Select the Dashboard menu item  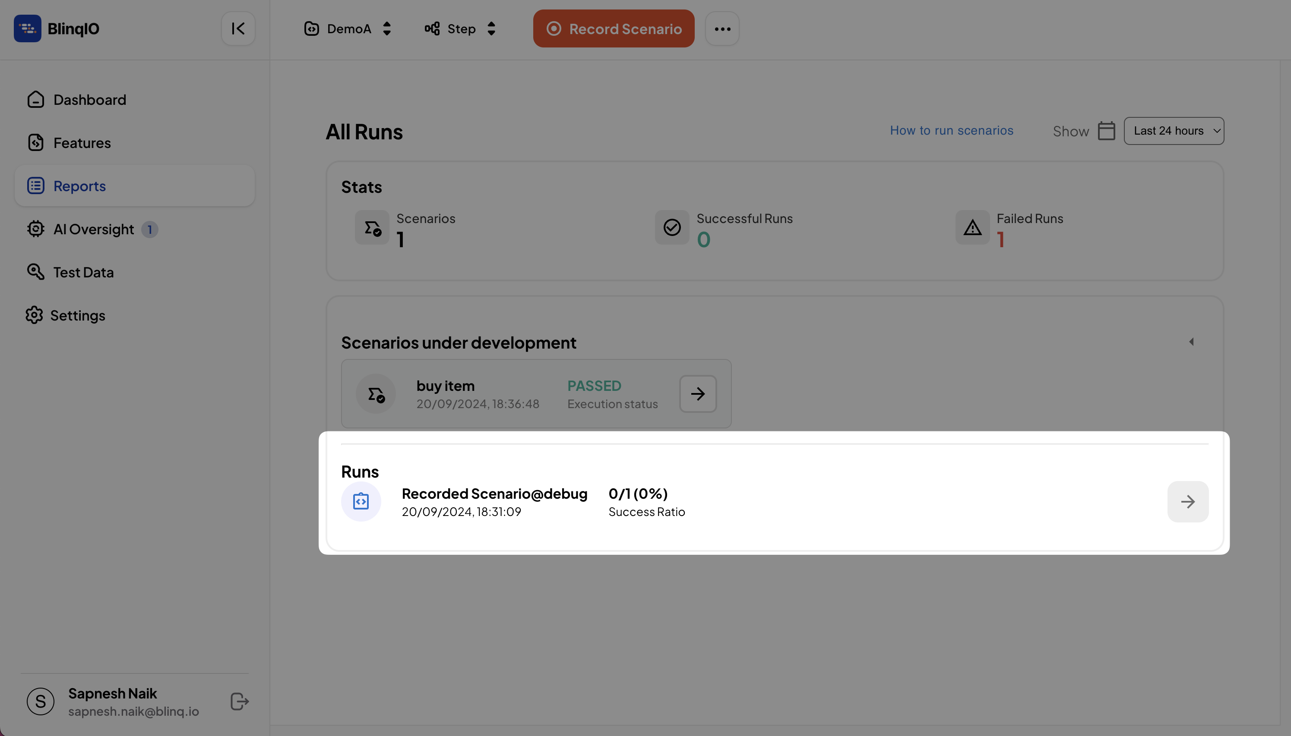click(89, 99)
